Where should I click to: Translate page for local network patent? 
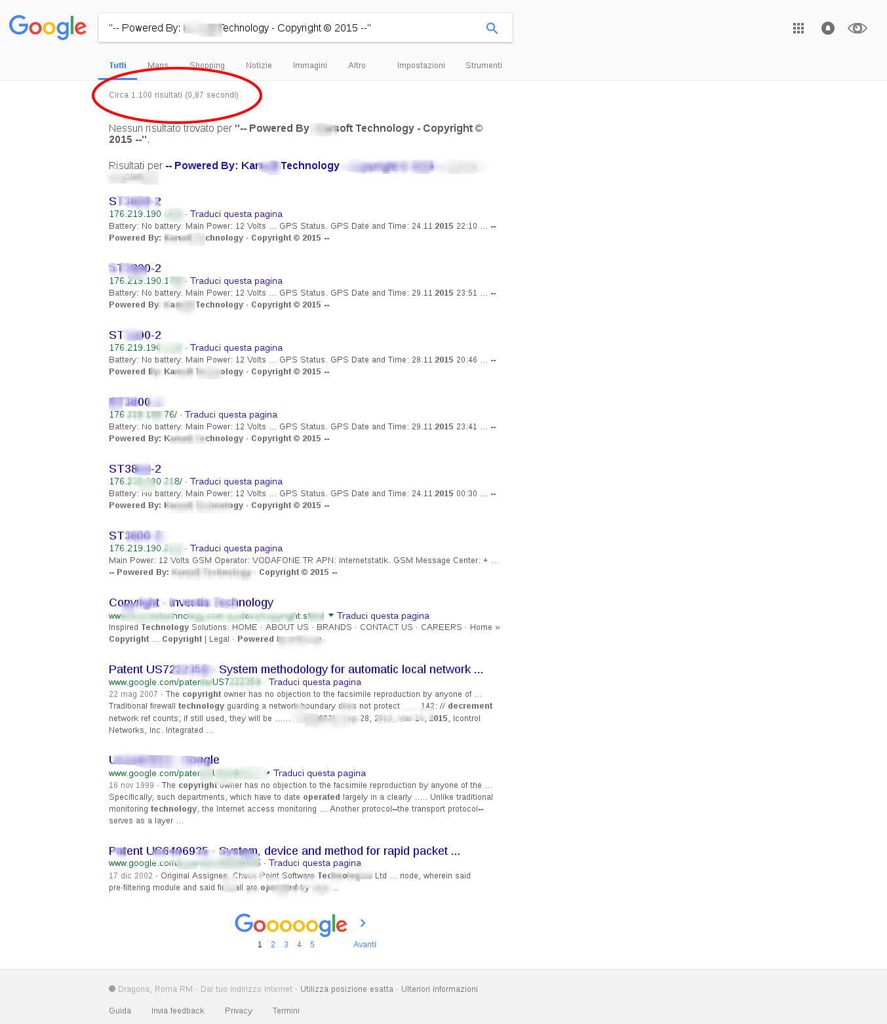pyautogui.click(x=315, y=682)
